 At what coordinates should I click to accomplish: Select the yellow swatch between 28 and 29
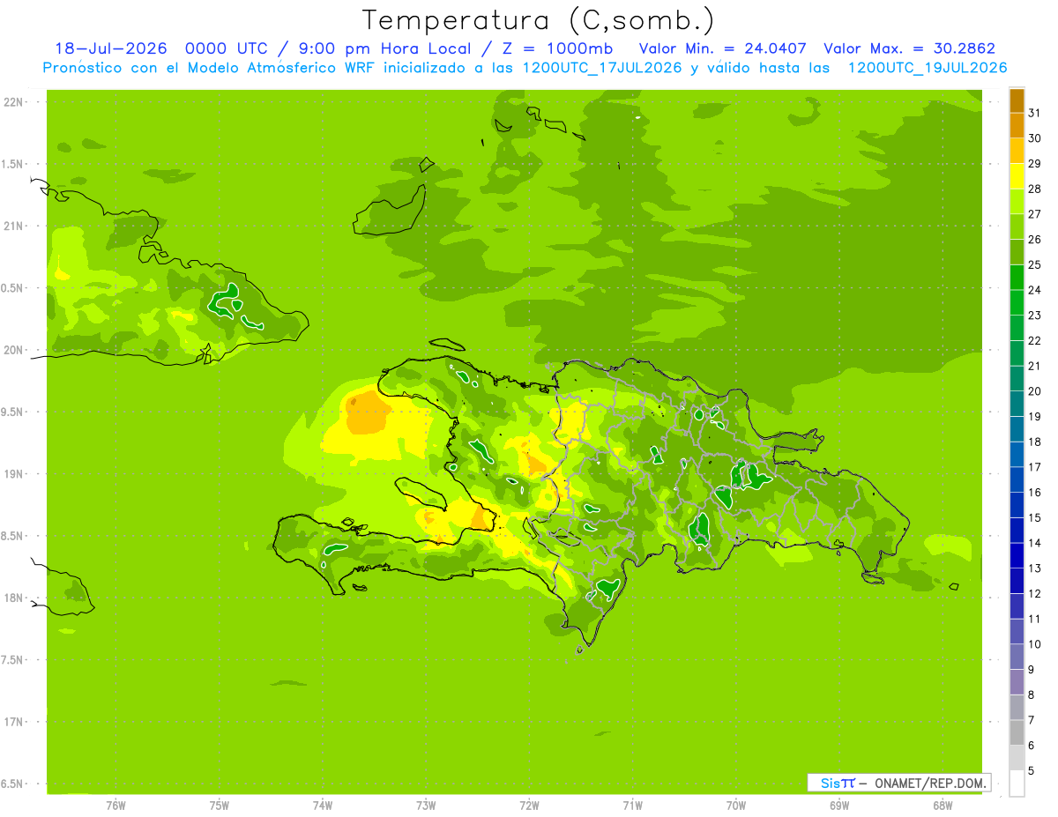tap(1017, 176)
